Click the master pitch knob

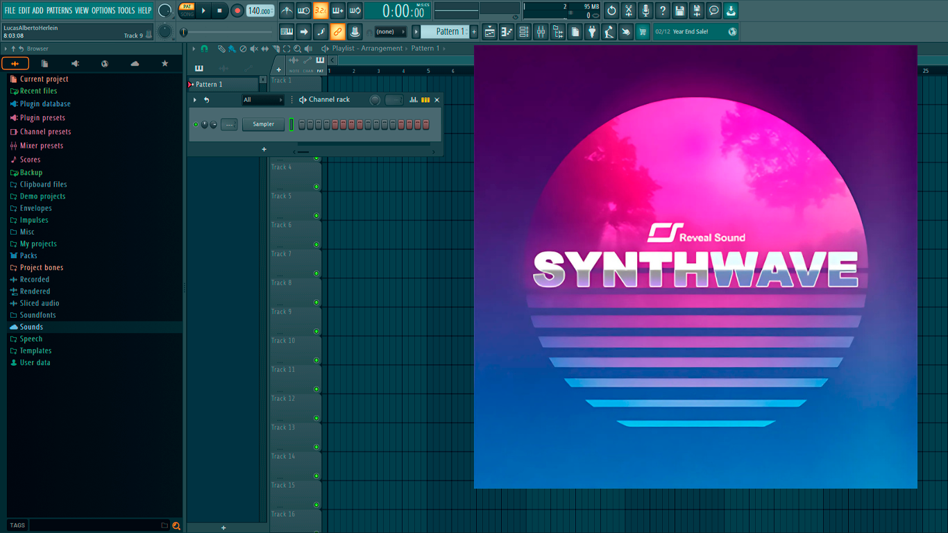coord(164,32)
